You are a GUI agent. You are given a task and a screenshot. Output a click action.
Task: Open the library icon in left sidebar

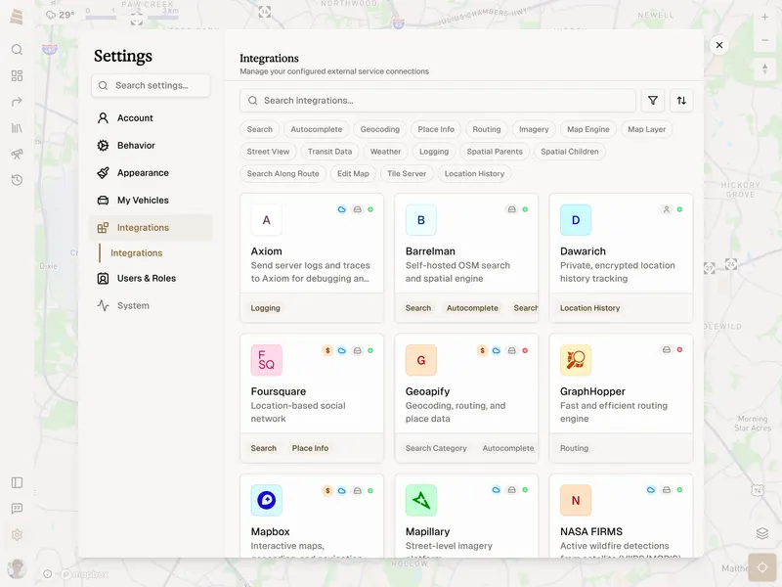17,128
